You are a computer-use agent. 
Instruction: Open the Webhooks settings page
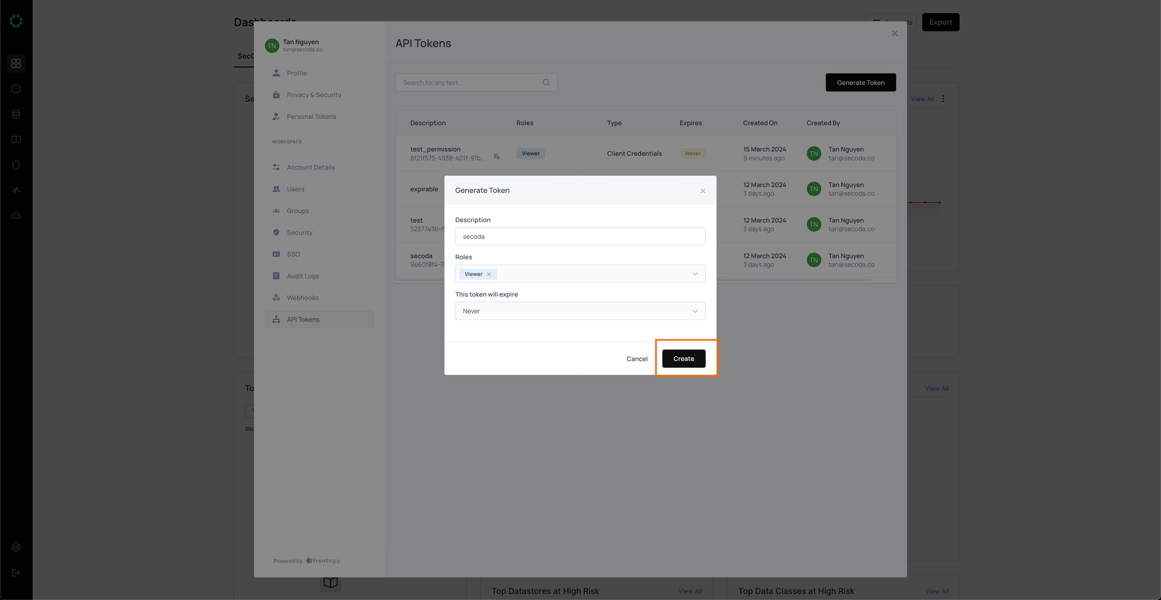[x=302, y=297]
